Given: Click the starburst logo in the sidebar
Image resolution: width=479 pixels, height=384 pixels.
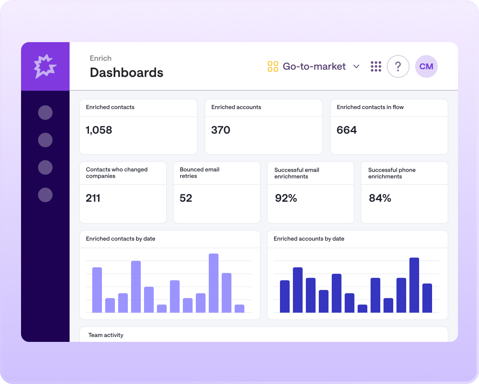Looking at the screenshot, I should (45, 66).
